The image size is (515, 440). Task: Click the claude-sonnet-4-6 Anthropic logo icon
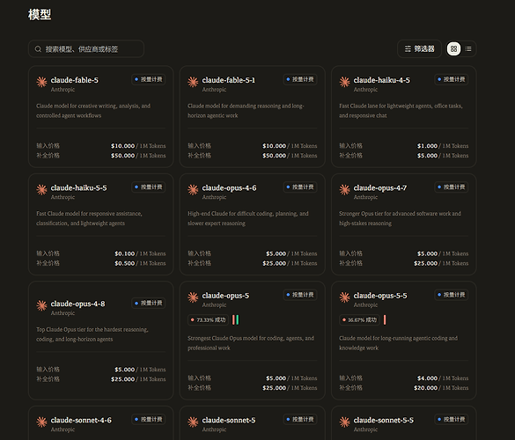click(41, 422)
